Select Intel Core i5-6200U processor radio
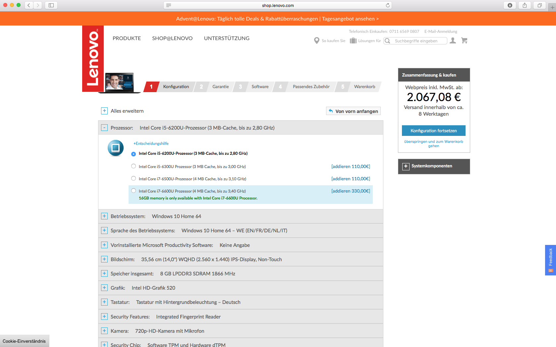Image resolution: width=556 pixels, height=347 pixels. 134,154
